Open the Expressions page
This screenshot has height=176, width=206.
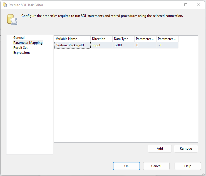click(x=22, y=53)
